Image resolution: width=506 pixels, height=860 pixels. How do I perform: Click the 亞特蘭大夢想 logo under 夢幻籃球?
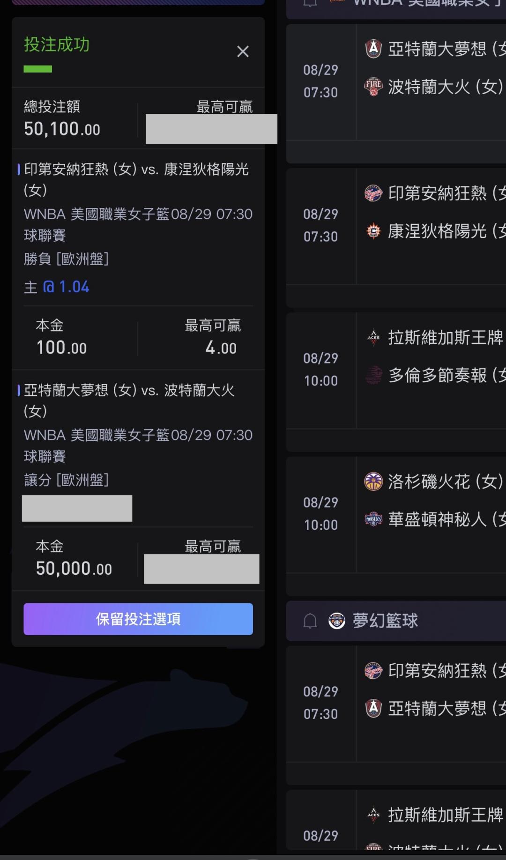(373, 708)
